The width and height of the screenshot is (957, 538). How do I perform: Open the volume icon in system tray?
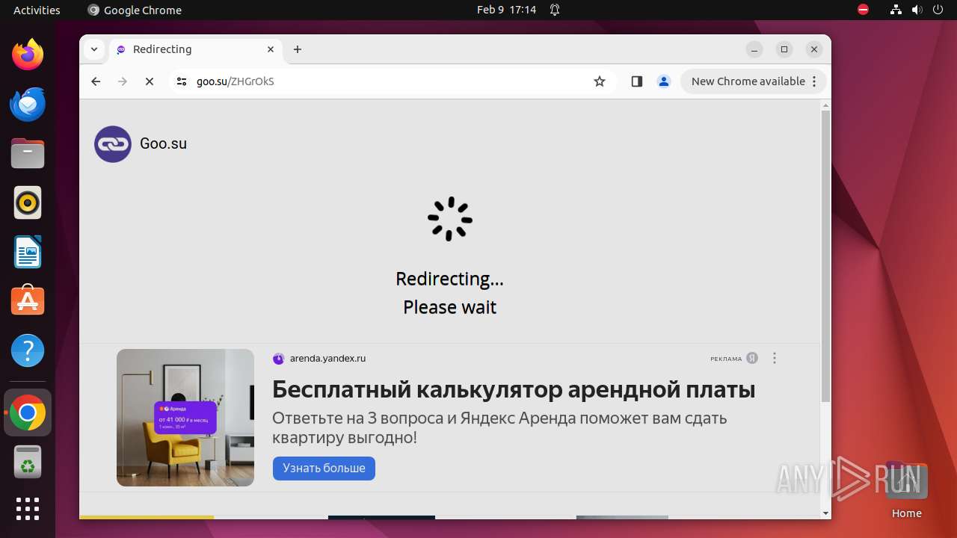pyautogui.click(x=917, y=10)
